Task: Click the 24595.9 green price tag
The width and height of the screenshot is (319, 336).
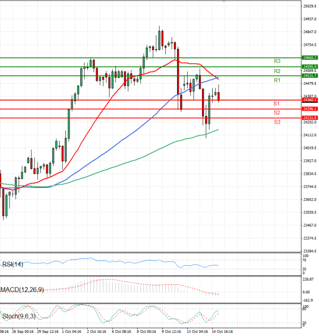Action: point(309,67)
